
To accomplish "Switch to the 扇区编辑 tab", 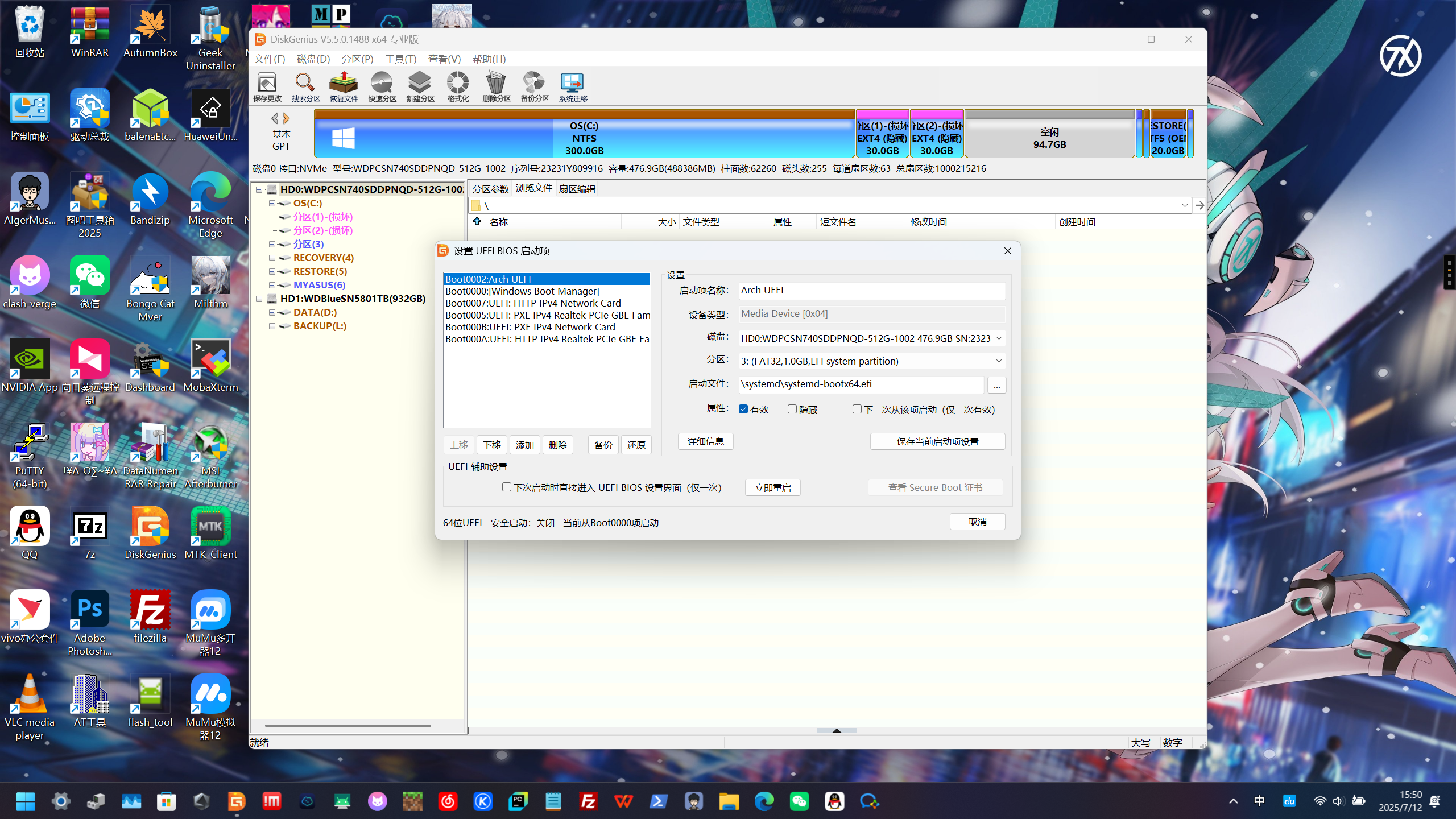I will (577, 189).
